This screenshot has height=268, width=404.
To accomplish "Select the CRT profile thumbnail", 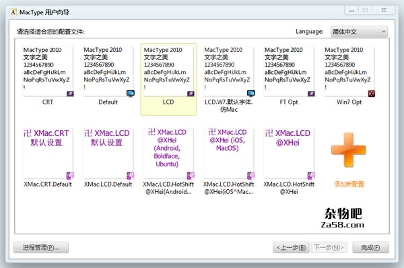I will tap(48, 71).
